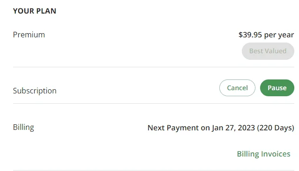The height and width of the screenshot is (171, 299).
Task: Click the (220 Days) countdown text
Action: click(276, 128)
